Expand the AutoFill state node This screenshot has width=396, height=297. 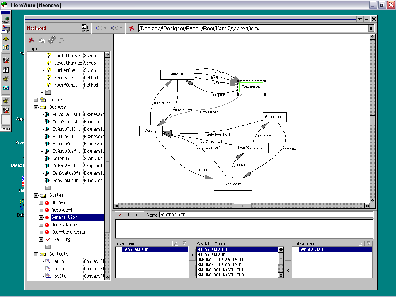[x=41, y=203]
